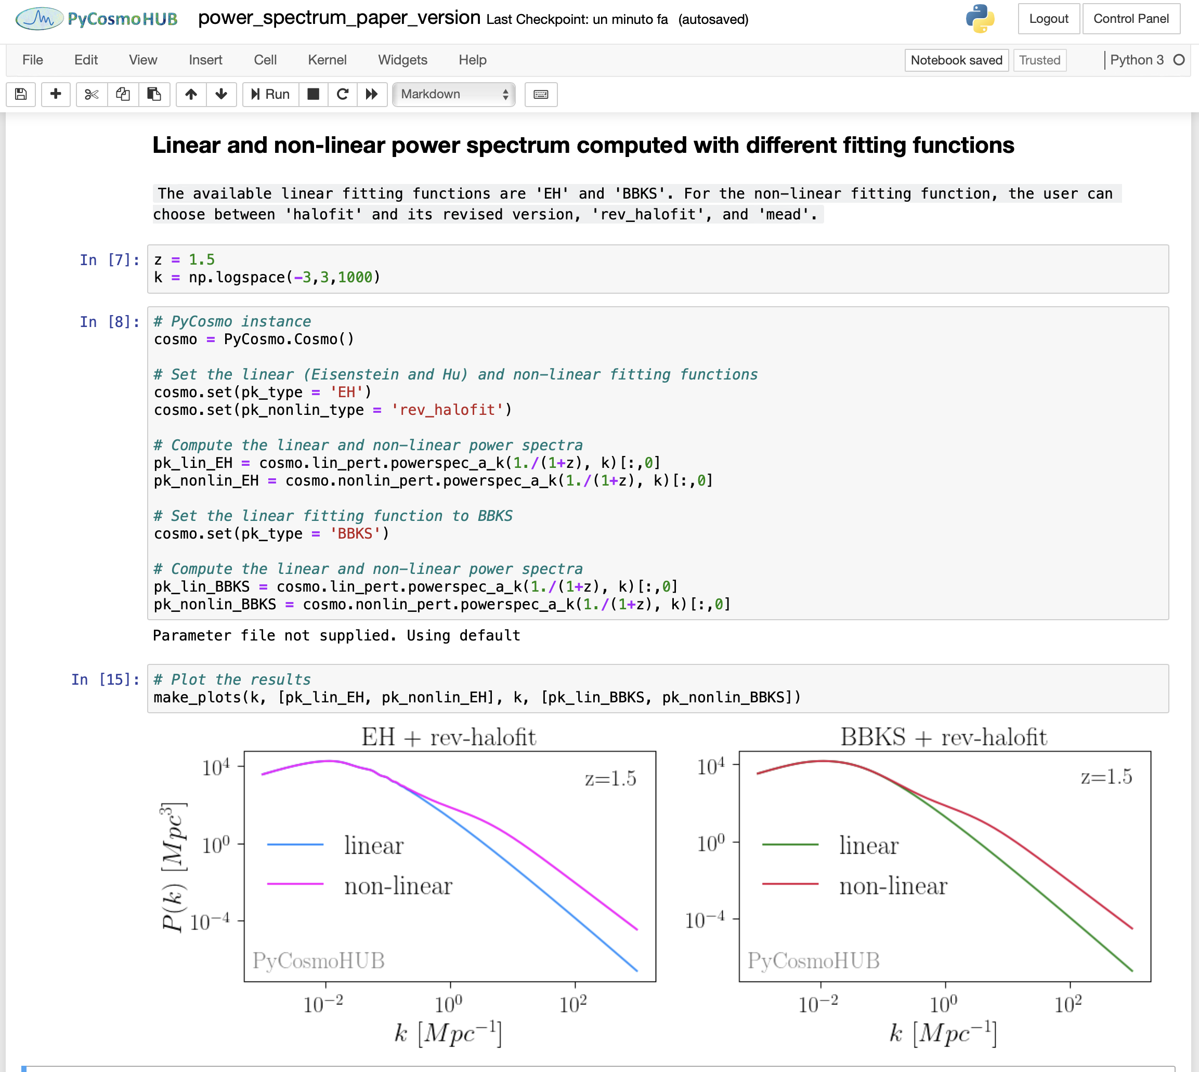Restart kernel and run all cells icon
This screenshot has width=1199, height=1072.
pos(372,94)
